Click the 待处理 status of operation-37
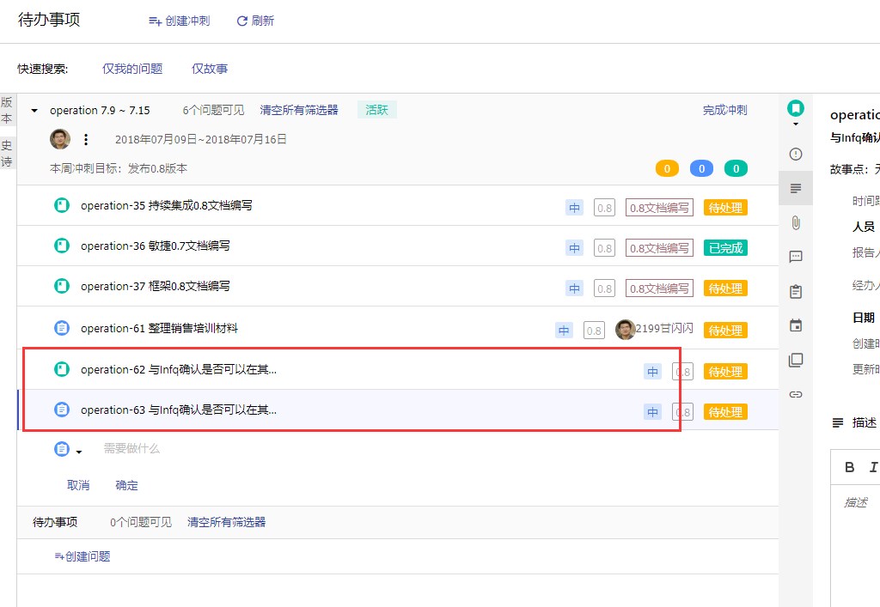Screen dimensions: 880x607 click(x=725, y=288)
